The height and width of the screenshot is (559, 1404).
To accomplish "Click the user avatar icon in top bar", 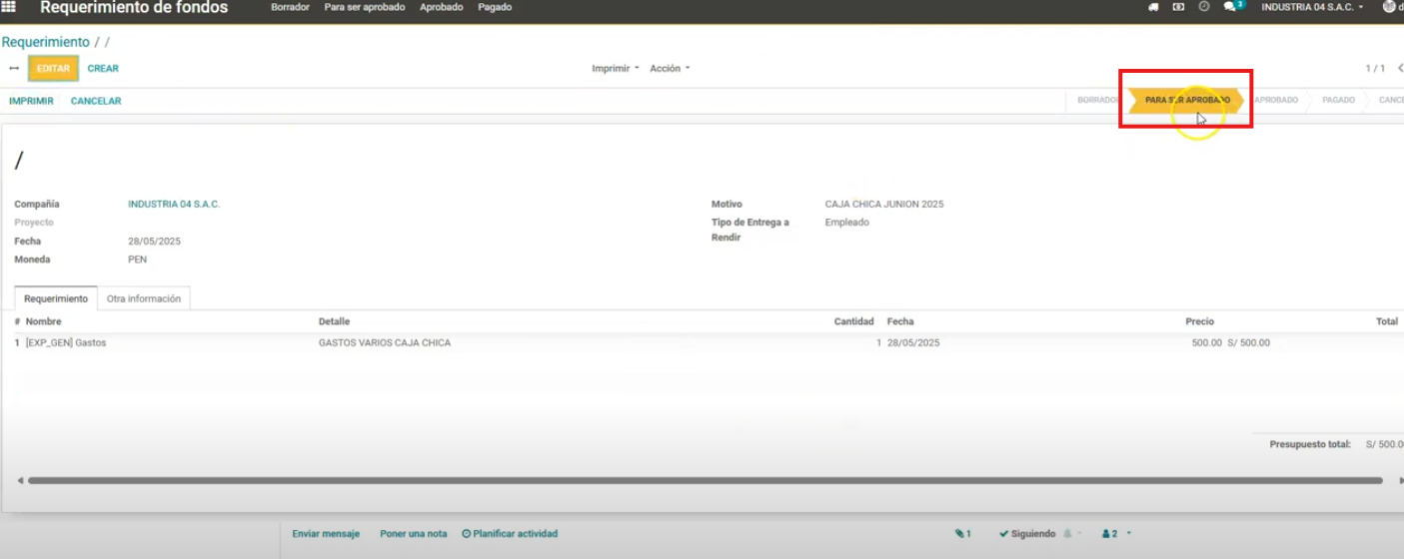I will point(1390,7).
